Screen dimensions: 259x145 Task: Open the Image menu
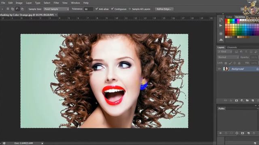click(19, 3)
